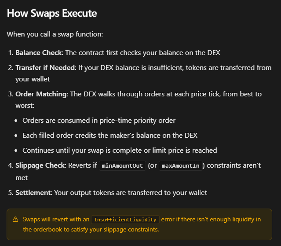Click the "Swaps will revert with an" warning text
Image resolution: width=281 pixels, height=246 pixels.
click(x=56, y=219)
